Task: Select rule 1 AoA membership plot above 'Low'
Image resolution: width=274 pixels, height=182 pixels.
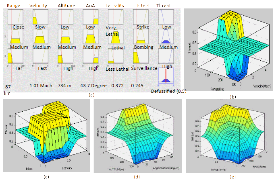Action: tap(91, 17)
